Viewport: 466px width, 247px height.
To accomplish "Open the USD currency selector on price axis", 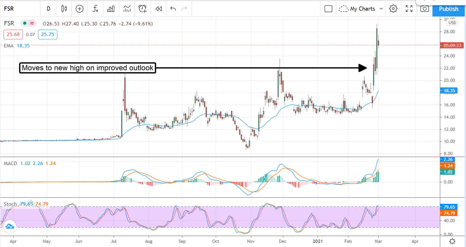I will (452, 23).
